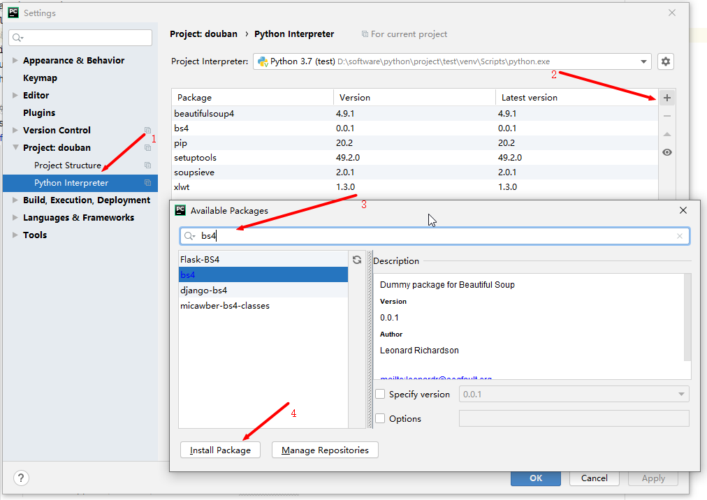
Task: Toggle show early releases eye icon
Action: coord(667,152)
